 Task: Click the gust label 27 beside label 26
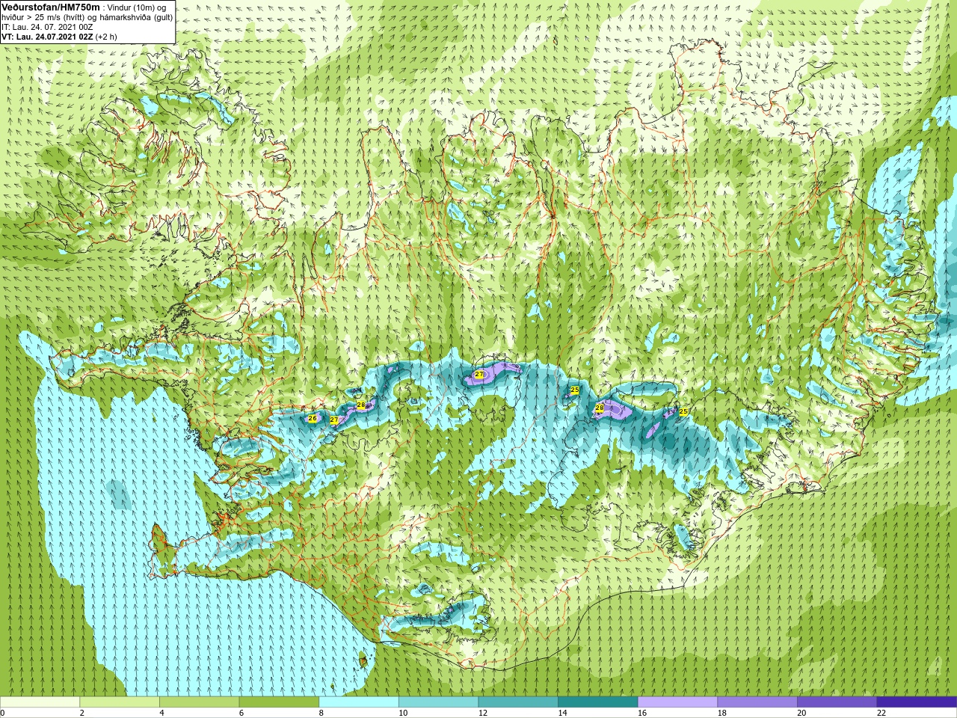coord(334,420)
